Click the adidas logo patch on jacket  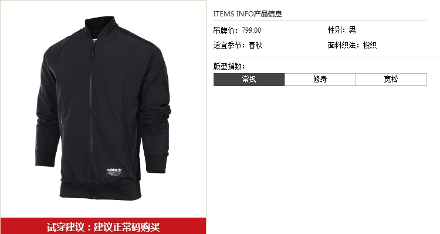pyautogui.click(x=114, y=172)
